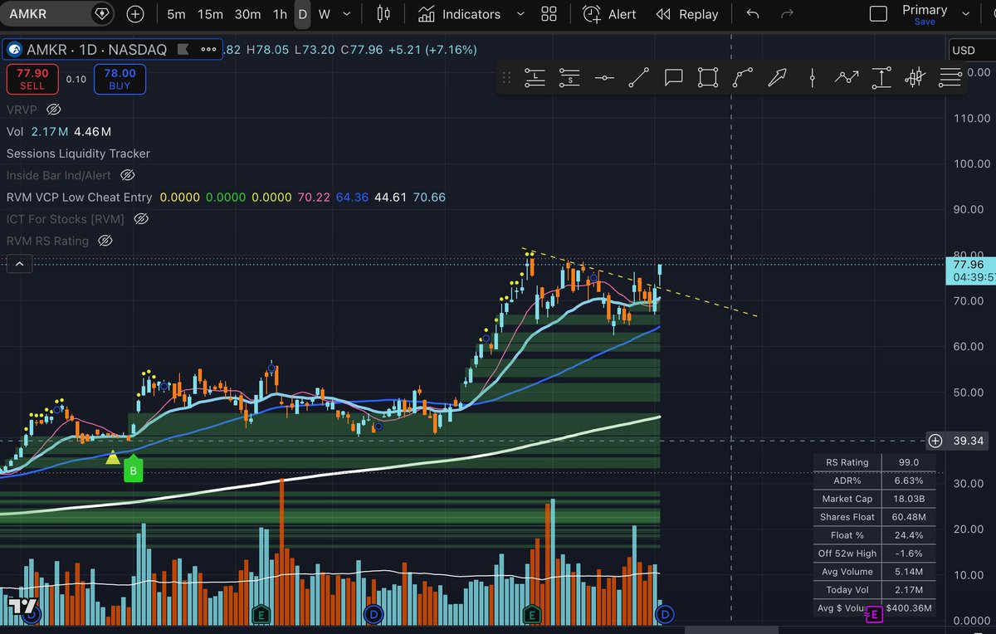The width and height of the screenshot is (996, 634).
Task: Select the trend line drawing tool
Action: 638,78
